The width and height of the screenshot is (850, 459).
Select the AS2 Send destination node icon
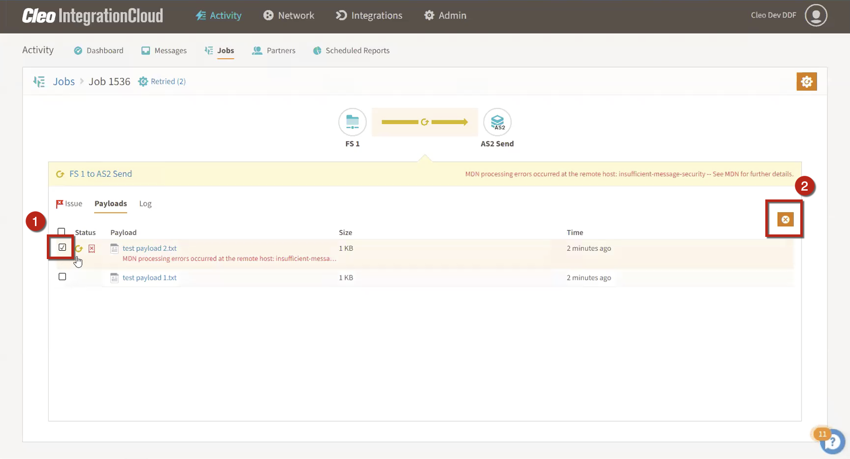coord(497,122)
